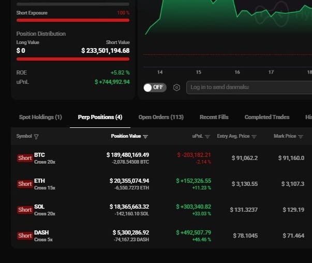
Task: Click ETH entry price $3,130.55
Action: click(x=245, y=184)
